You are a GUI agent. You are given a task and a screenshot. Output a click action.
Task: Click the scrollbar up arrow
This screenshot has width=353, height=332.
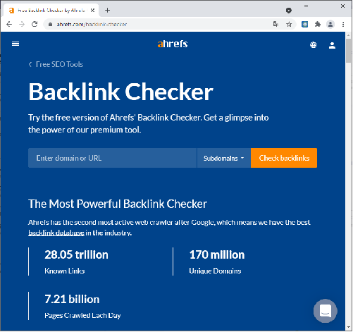point(349,35)
